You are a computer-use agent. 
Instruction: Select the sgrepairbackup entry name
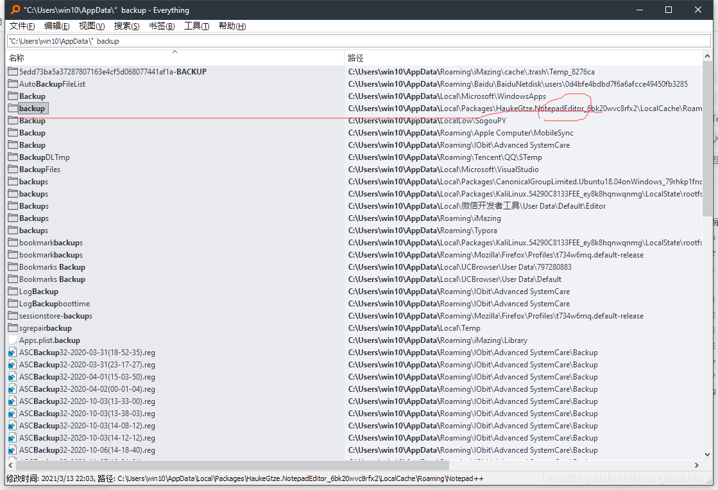[x=46, y=328]
